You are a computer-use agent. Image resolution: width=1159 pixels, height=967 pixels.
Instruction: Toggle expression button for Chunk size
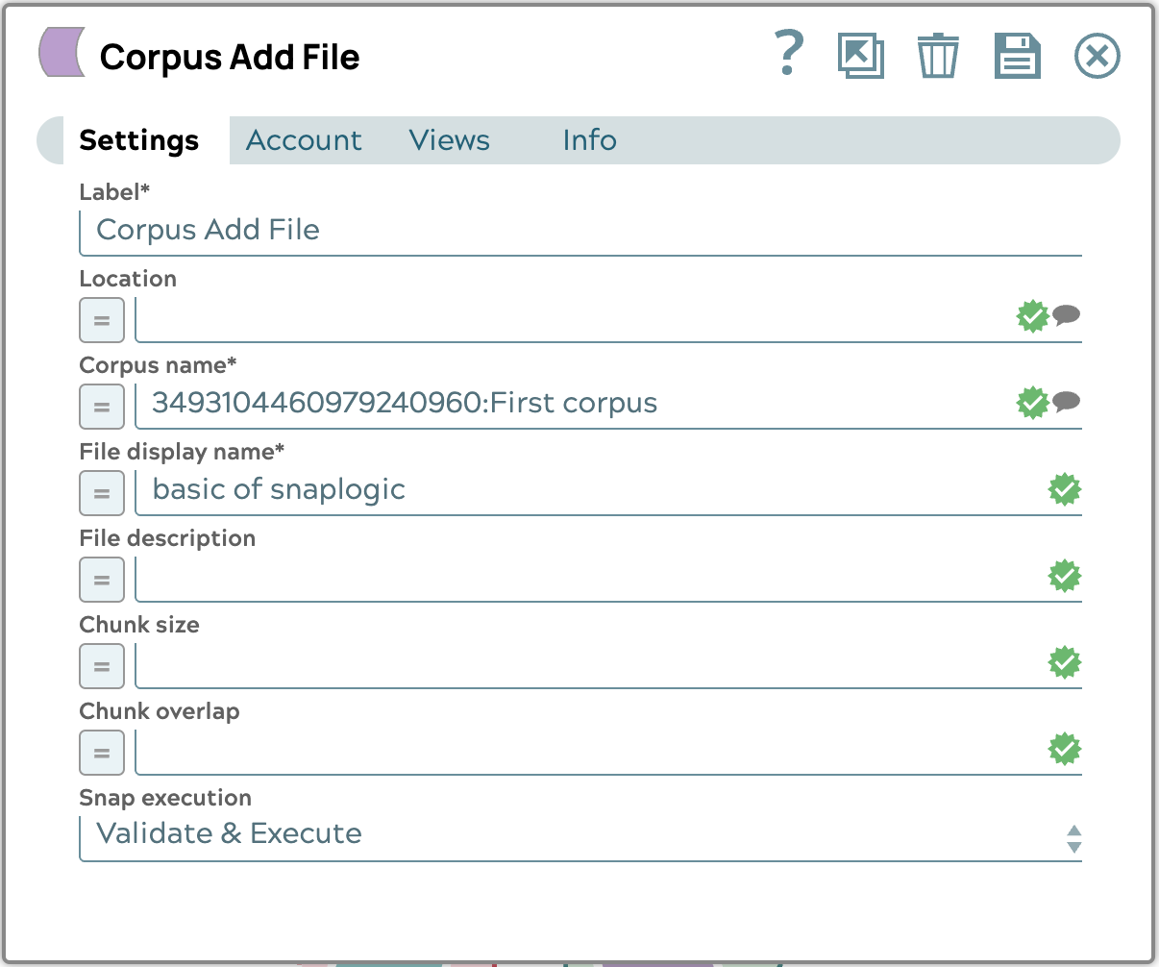click(x=102, y=666)
